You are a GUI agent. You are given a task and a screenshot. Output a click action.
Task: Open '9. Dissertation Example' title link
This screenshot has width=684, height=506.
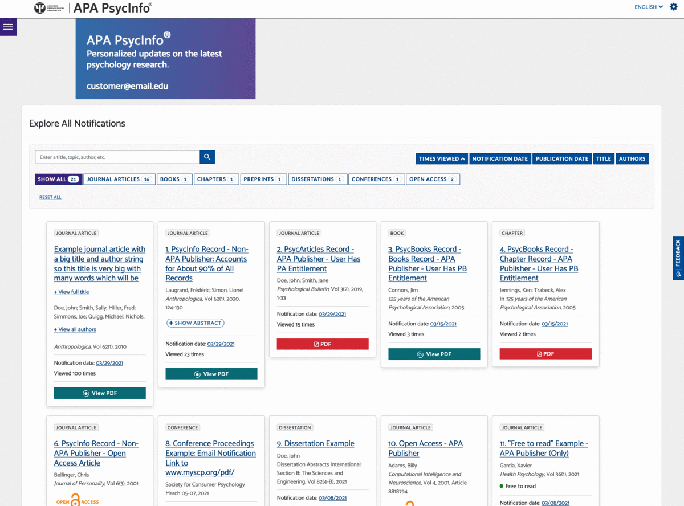click(316, 443)
